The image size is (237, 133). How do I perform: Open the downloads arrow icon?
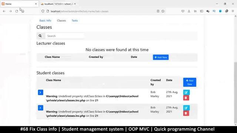click(x=189, y=11)
